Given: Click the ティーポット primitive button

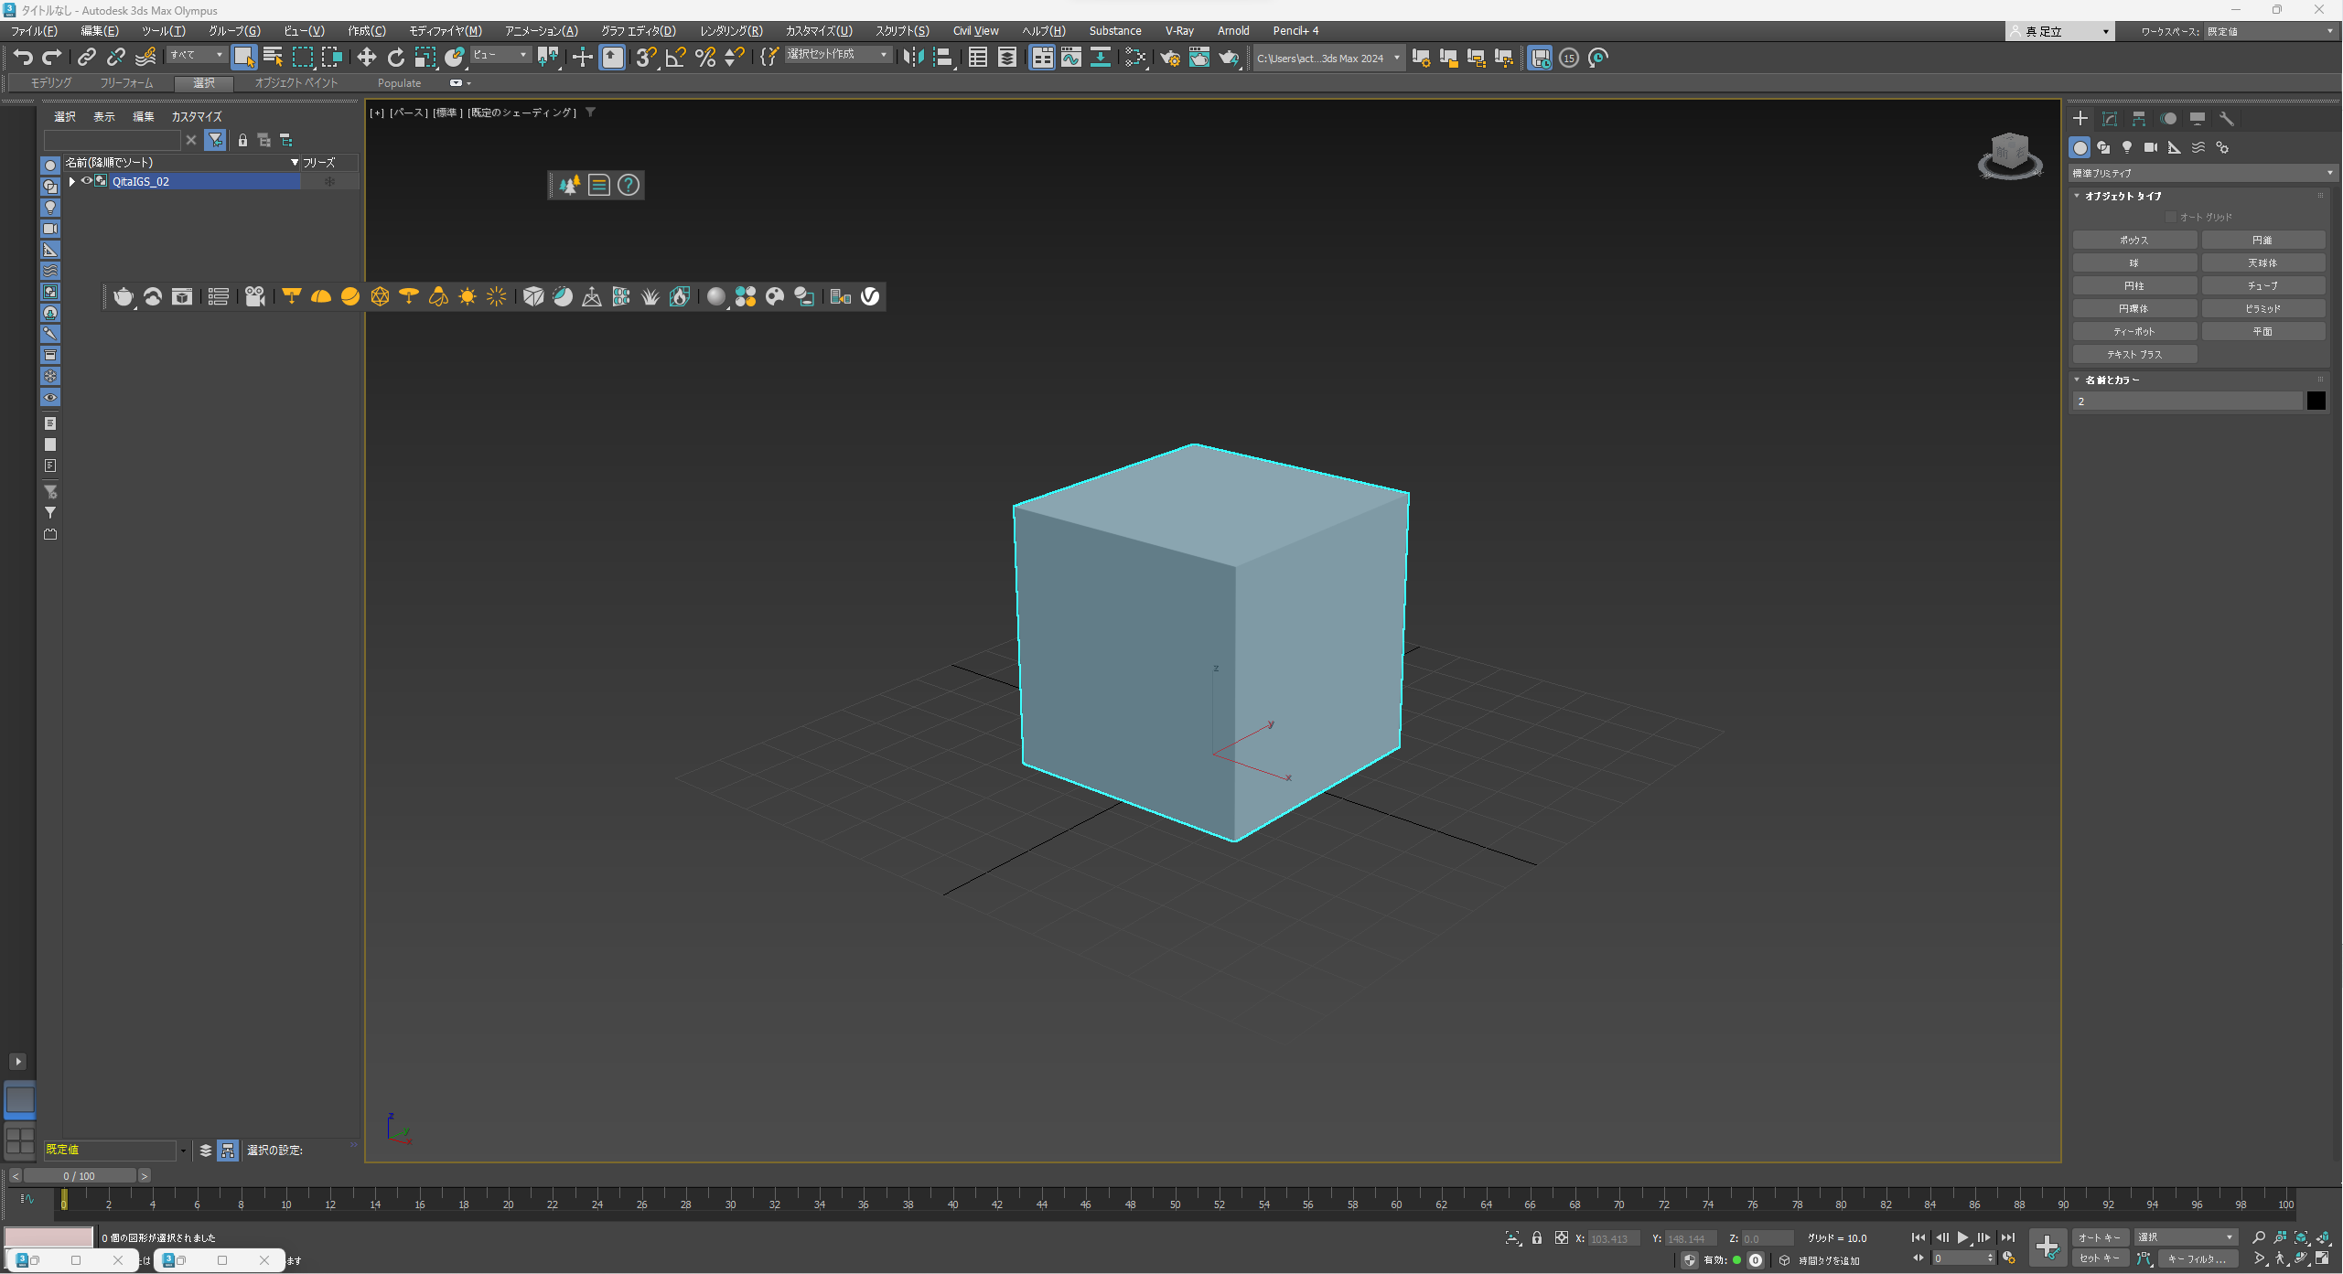Looking at the screenshot, I should pyautogui.click(x=2133, y=331).
